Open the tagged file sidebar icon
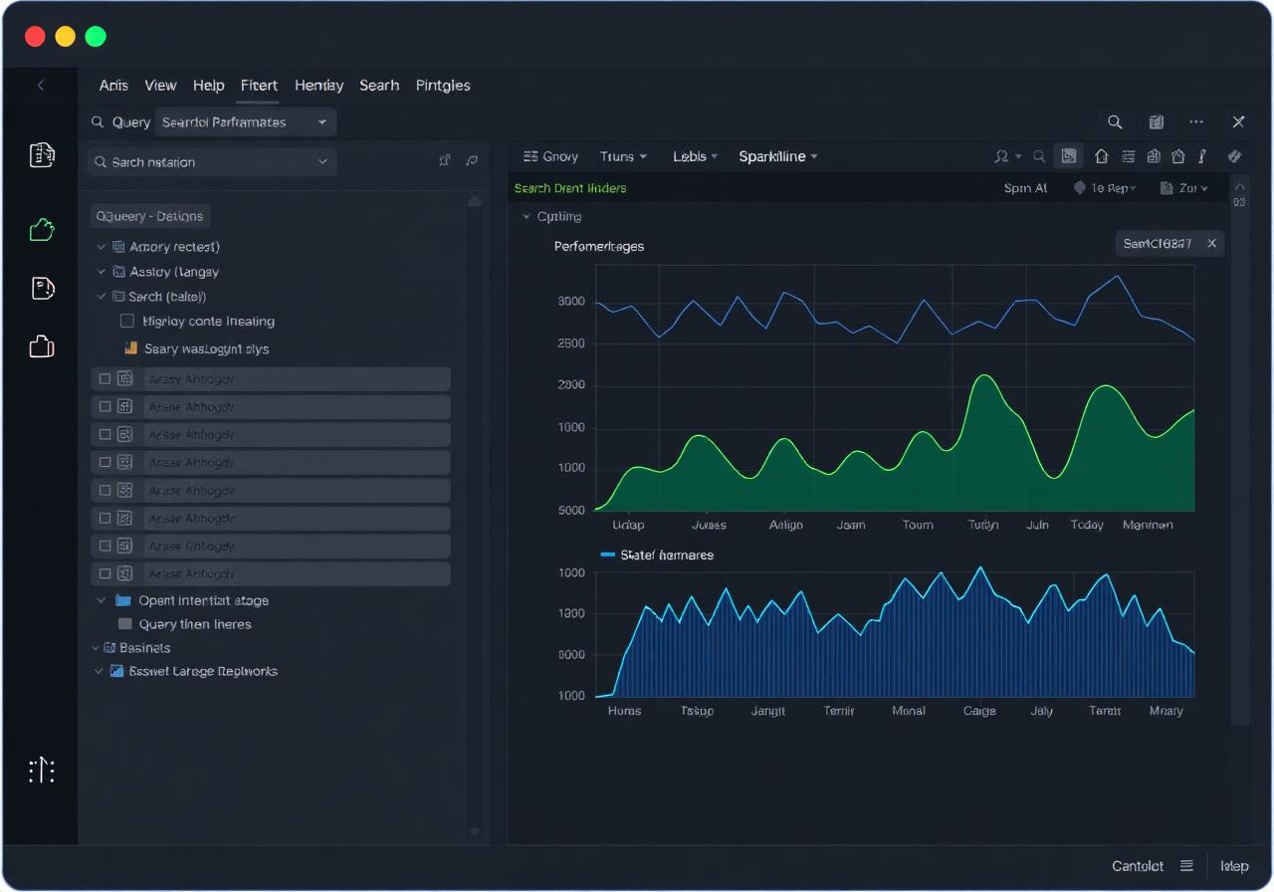 coord(42,289)
